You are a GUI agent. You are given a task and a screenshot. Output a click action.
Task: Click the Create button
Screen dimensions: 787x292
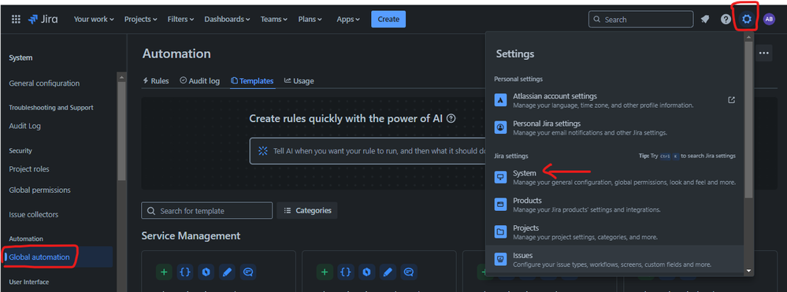tap(388, 19)
